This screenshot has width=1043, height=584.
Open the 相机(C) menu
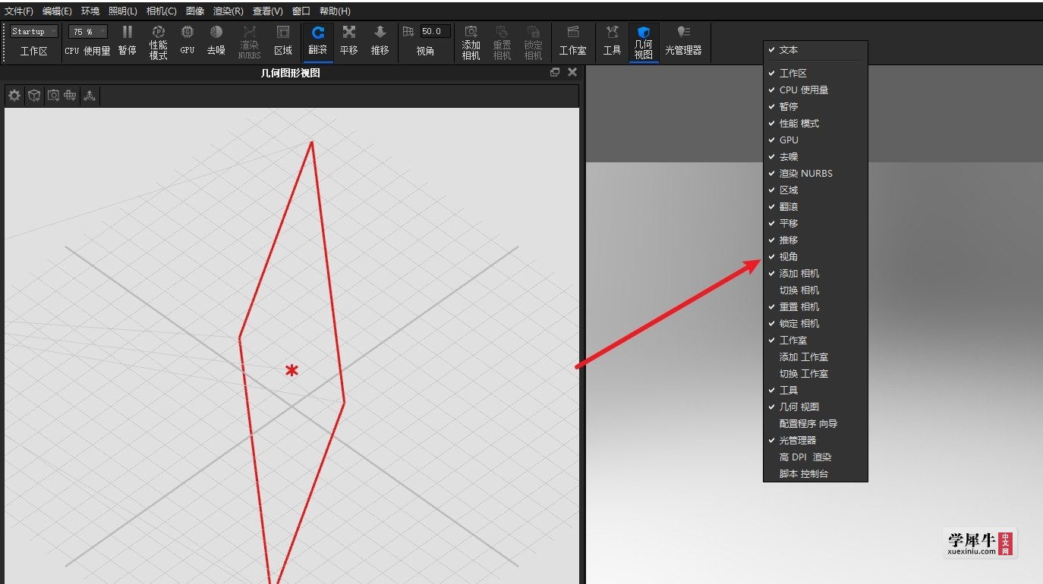(x=161, y=11)
